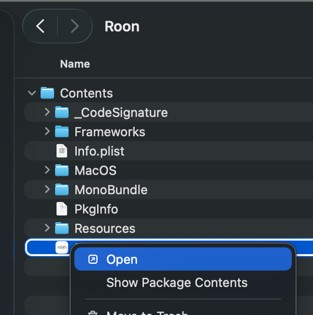Click the PkgInfo file icon
Image resolution: width=313 pixels, height=315 pixels.
(61, 209)
